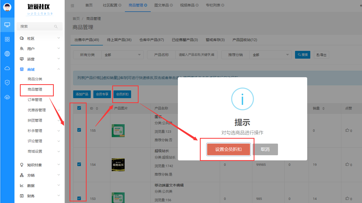
Task: Click the thumbs-up icon for product 154
Action: 347,164
